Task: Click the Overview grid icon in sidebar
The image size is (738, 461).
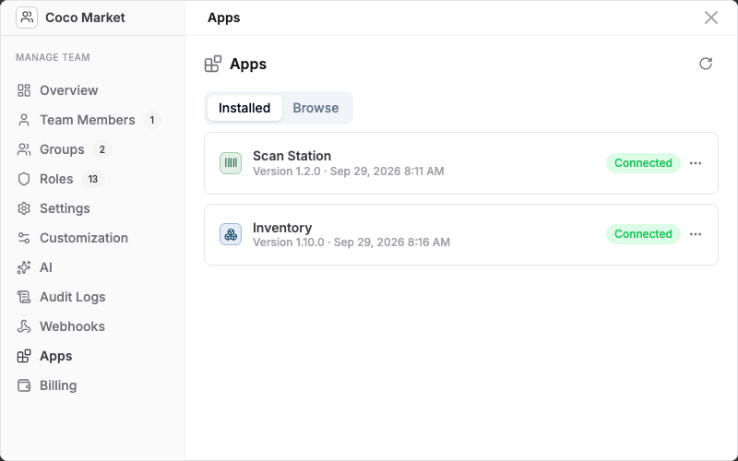Action: pos(24,90)
